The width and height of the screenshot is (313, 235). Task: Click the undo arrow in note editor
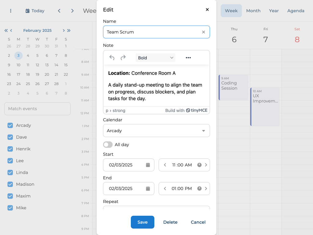click(112, 58)
